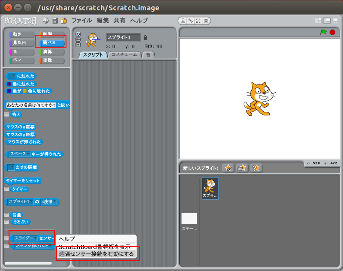Select the duplicate stamp tool
Image resolution: width=343 pixels, height=271 pixels.
click(184, 21)
